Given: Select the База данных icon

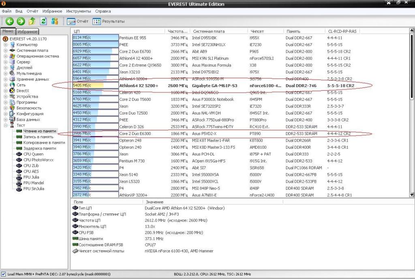Looking at the screenshot, I should (12, 119).
